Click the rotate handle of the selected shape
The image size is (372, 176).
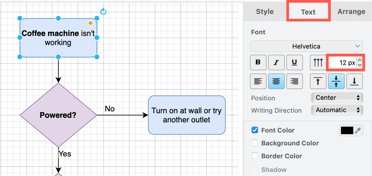click(x=103, y=11)
